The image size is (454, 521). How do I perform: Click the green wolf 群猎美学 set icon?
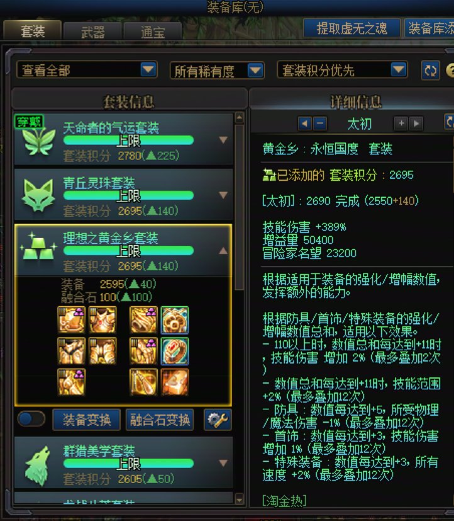coord(38,466)
